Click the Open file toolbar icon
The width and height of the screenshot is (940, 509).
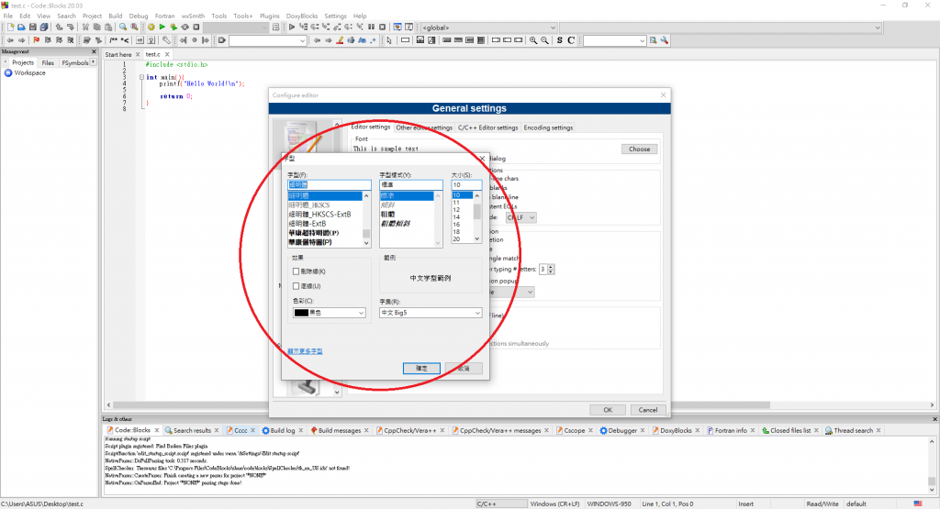21,27
